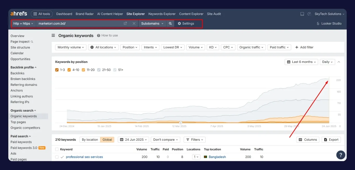The image size is (355, 170).
Task: Toggle the 11–20 position checkbox
Action: tap(83, 70)
